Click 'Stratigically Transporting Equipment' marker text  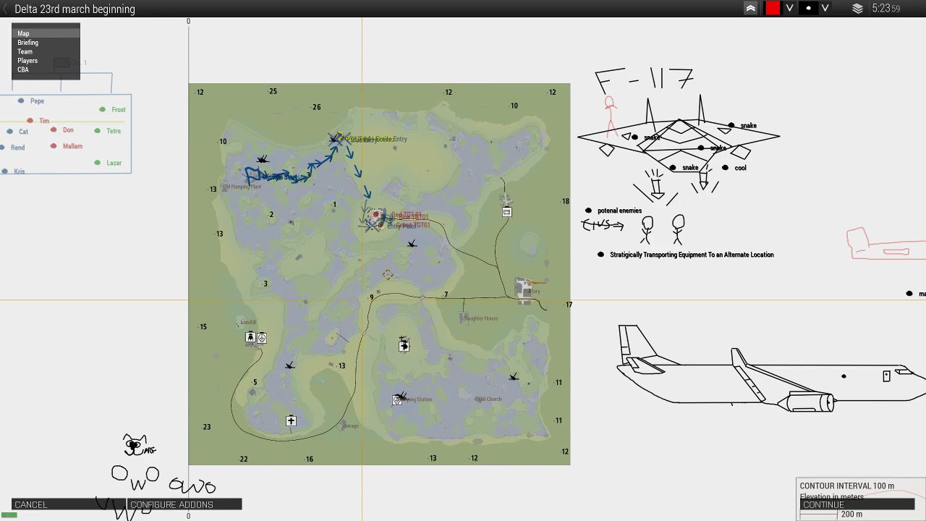point(692,255)
